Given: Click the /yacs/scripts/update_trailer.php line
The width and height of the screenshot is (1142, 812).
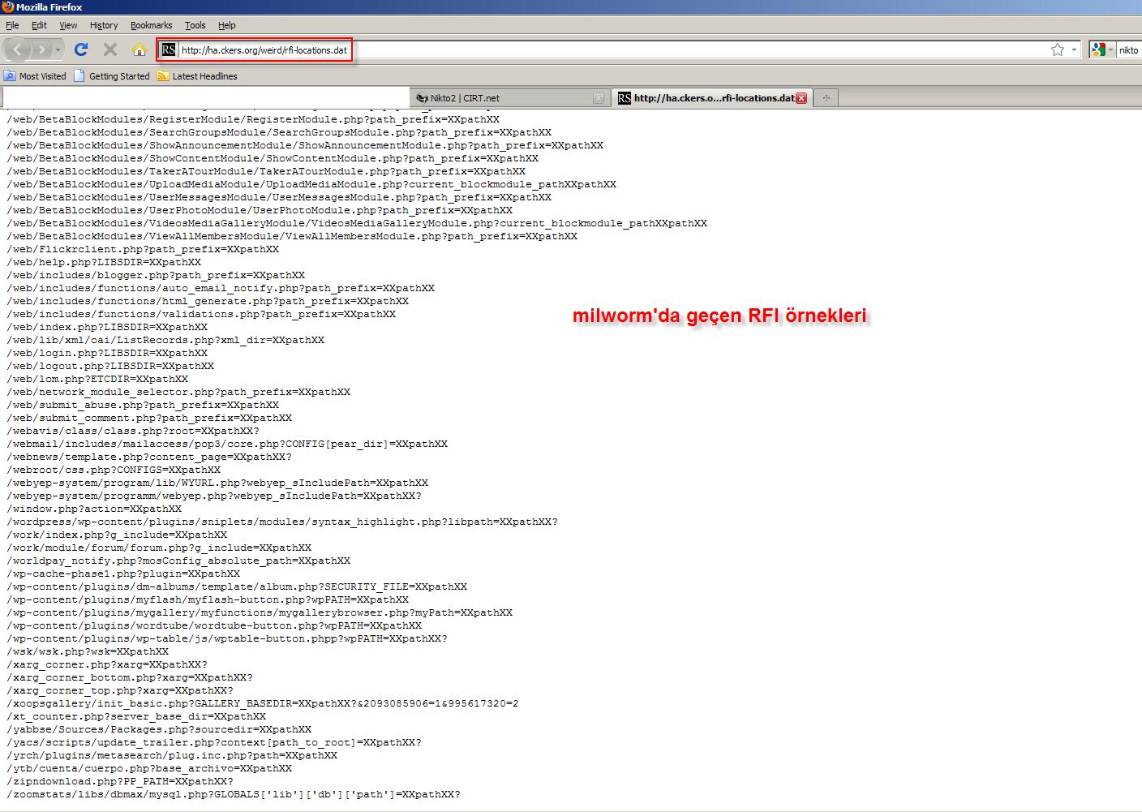Looking at the screenshot, I should click(x=214, y=742).
